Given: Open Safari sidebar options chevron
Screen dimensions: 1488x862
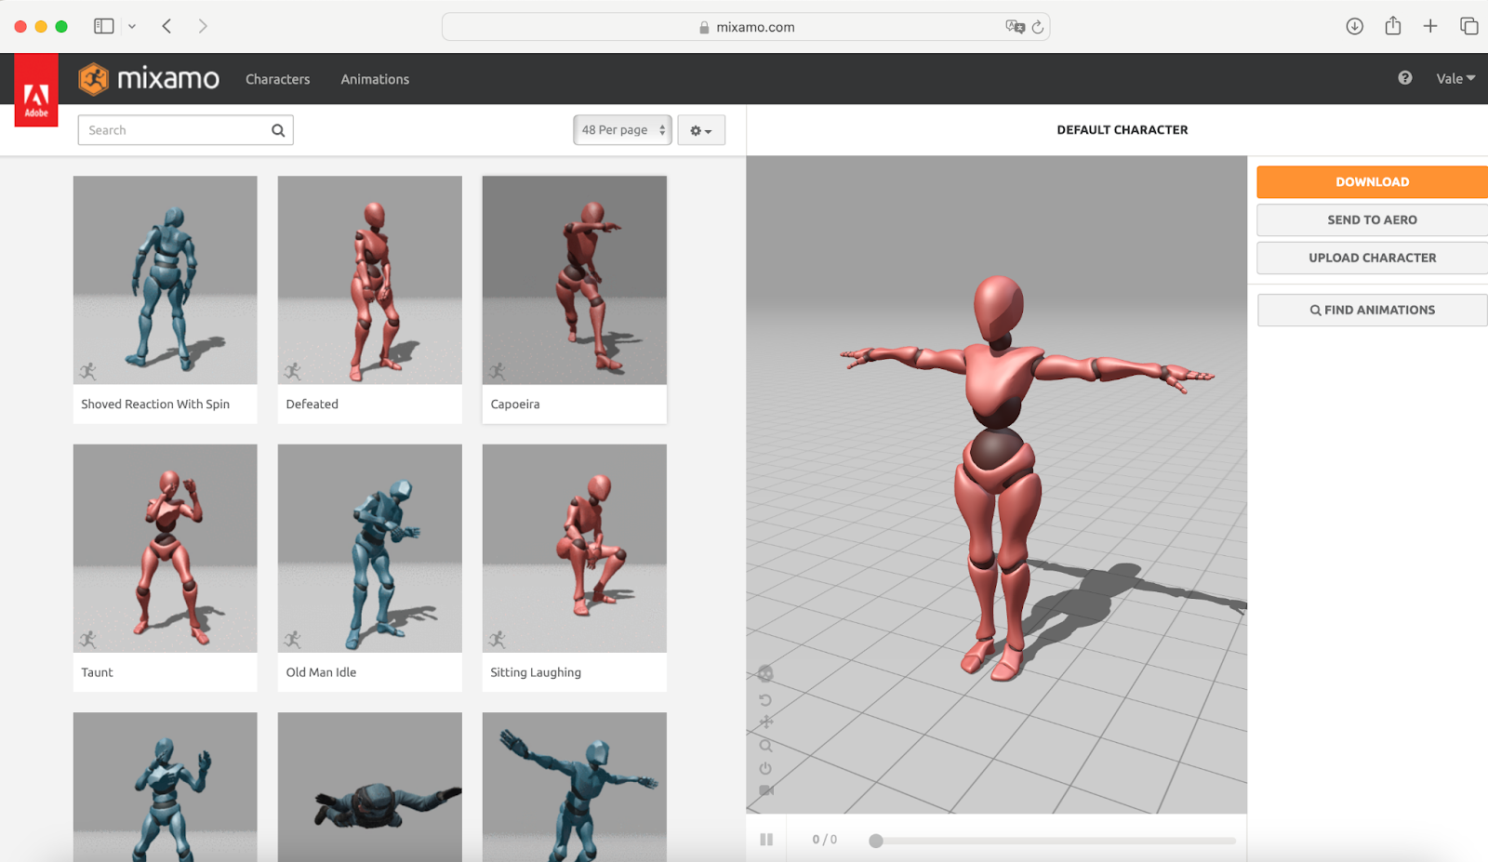Looking at the screenshot, I should click(132, 26).
